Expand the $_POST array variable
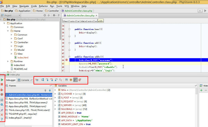Viewport: 208px width, 127px height. pyautogui.click(x=55, y=98)
